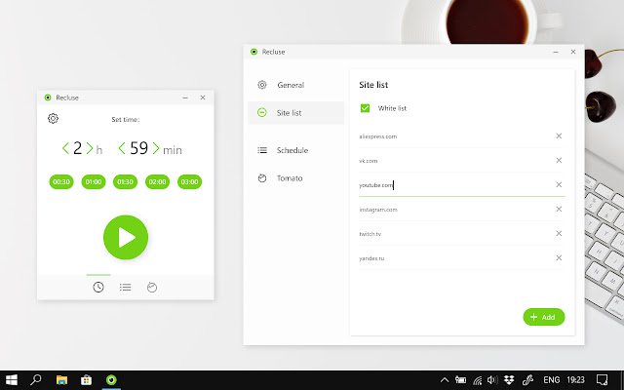The image size is (624, 390).
Task: Toggle the White list checkbox
Action: point(365,108)
